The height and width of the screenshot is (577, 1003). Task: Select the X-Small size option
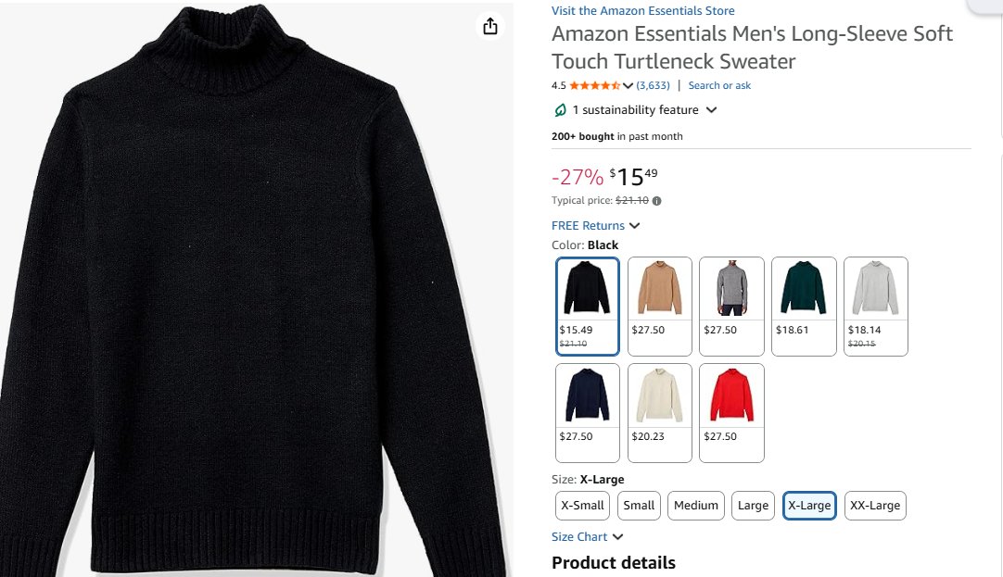point(582,506)
